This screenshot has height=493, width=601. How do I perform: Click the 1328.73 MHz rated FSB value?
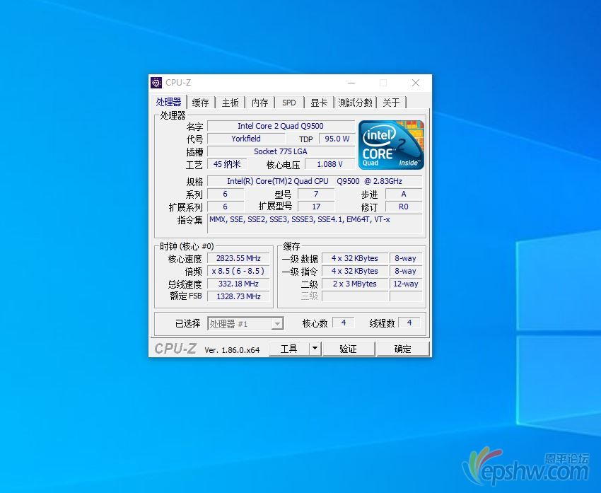click(x=238, y=296)
